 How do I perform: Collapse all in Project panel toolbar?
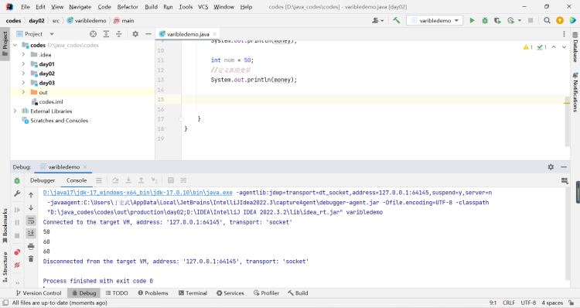119,34
